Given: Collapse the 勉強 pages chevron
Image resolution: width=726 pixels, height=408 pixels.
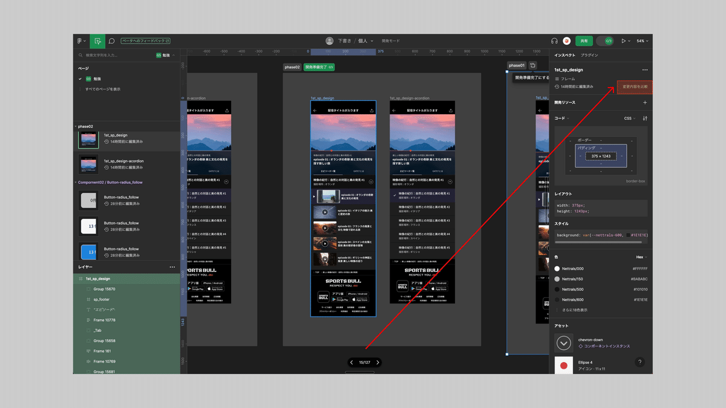Looking at the screenshot, I should pyautogui.click(x=174, y=55).
